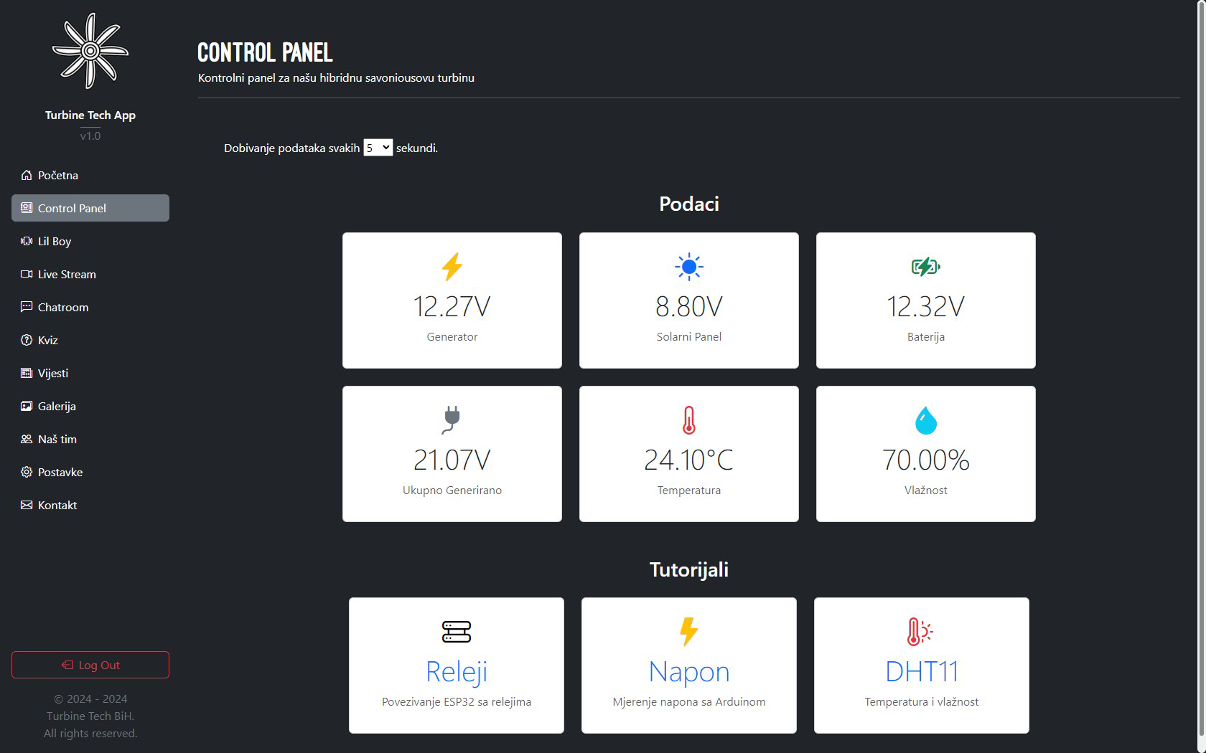Open the Releji tutorial link
Screen dimensions: 1206x753
tap(457, 671)
